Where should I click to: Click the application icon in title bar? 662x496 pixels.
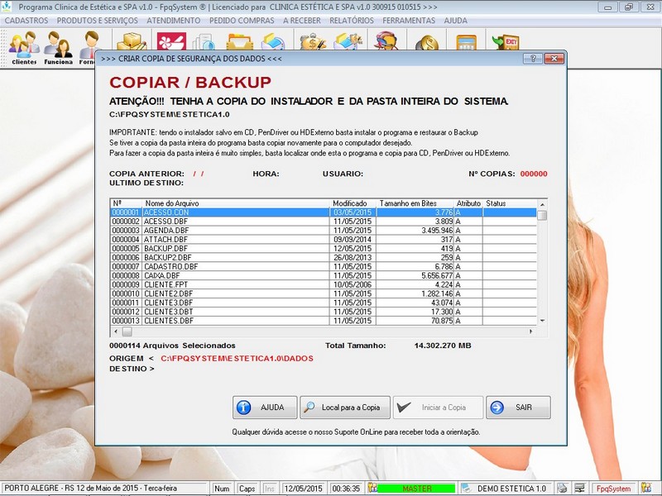7,7
